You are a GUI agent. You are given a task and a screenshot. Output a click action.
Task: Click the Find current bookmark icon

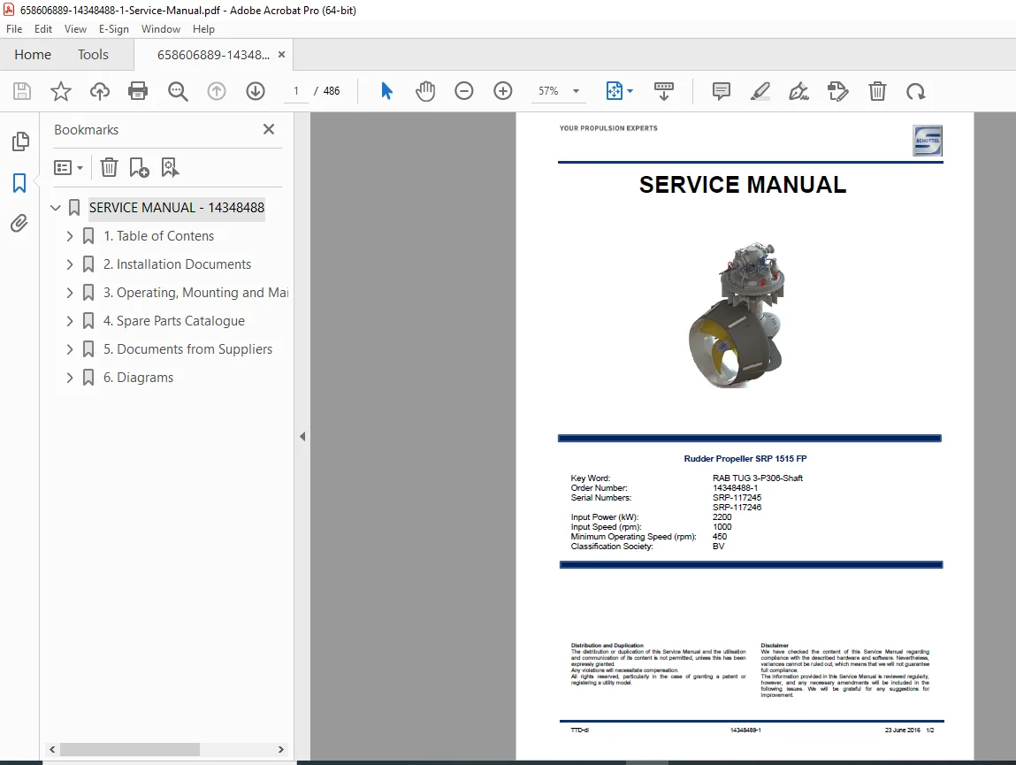[x=170, y=168]
